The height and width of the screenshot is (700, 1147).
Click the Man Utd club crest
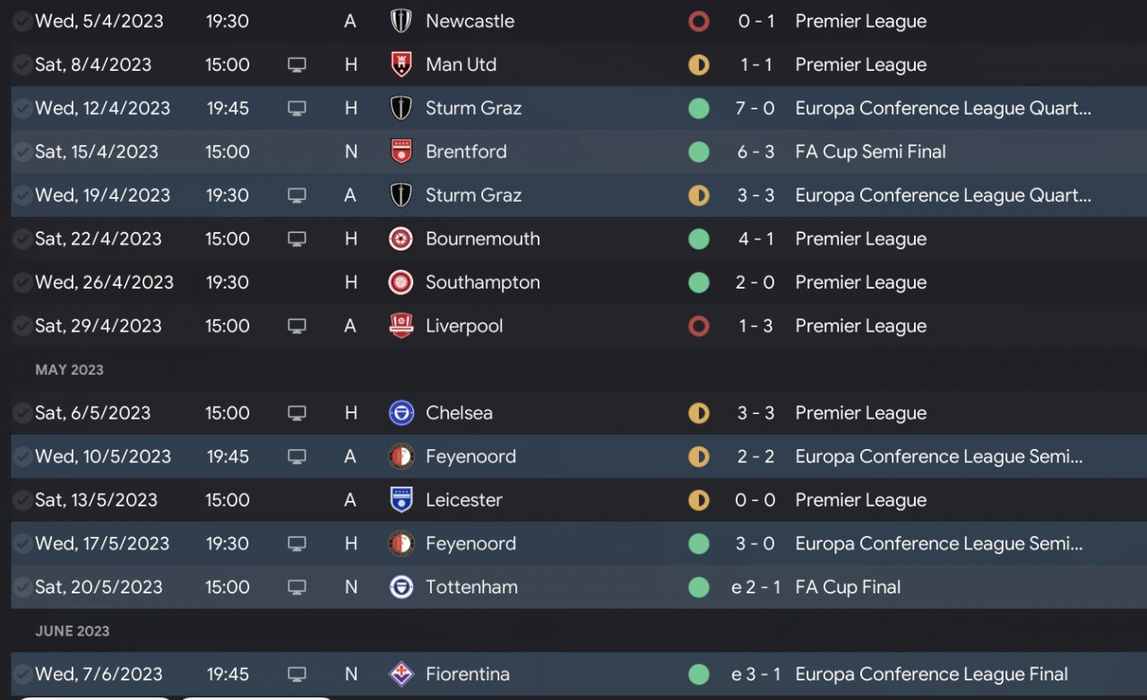[401, 65]
